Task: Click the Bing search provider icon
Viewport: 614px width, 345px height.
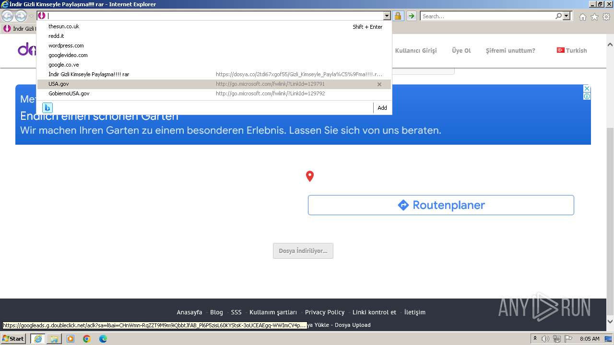Action: (x=47, y=107)
